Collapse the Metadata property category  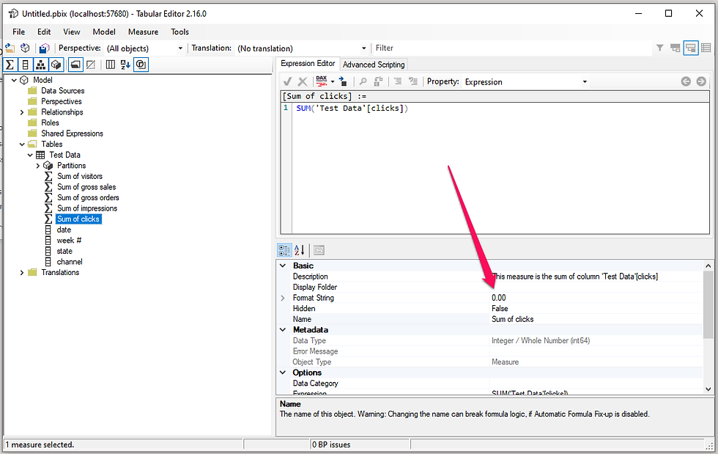283,330
